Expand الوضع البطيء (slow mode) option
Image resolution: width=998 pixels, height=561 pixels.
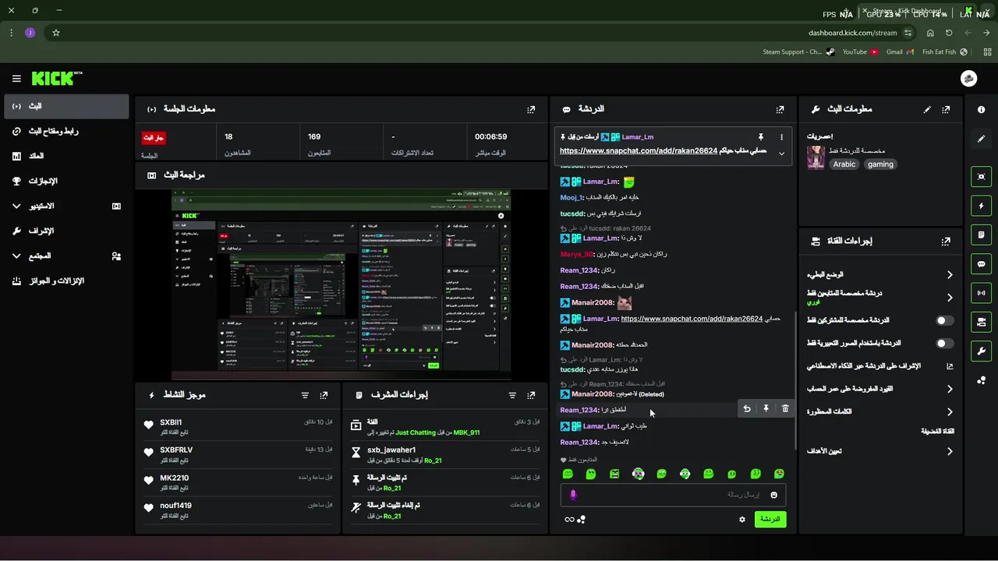(880, 274)
